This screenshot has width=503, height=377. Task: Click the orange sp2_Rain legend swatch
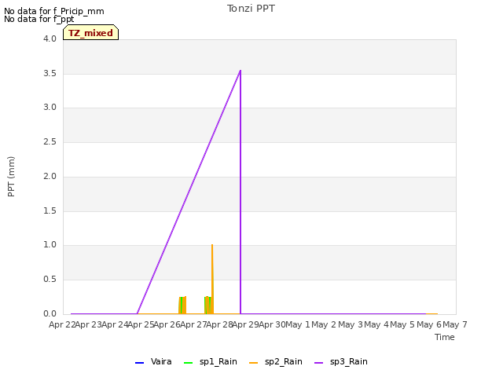[253, 363]
